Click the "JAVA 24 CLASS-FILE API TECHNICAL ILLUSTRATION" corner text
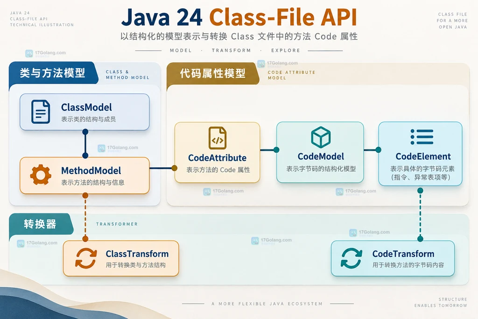The width and height of the screenshot is (478, 319). coord(42,19)
